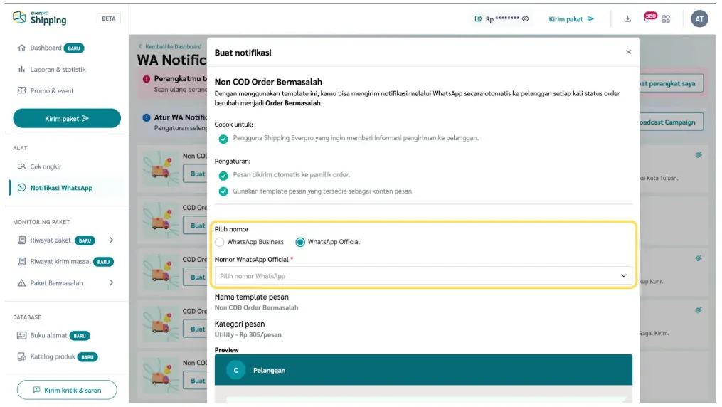Expand Paket Bermasalah submenu chevron
The width and height of the screenshot is (722, 407).
tap(111, 283)
